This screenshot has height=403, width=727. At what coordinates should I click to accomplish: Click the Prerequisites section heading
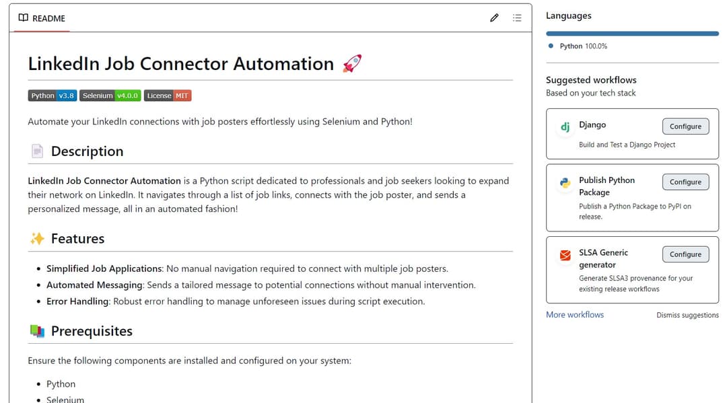pos(92,331)
